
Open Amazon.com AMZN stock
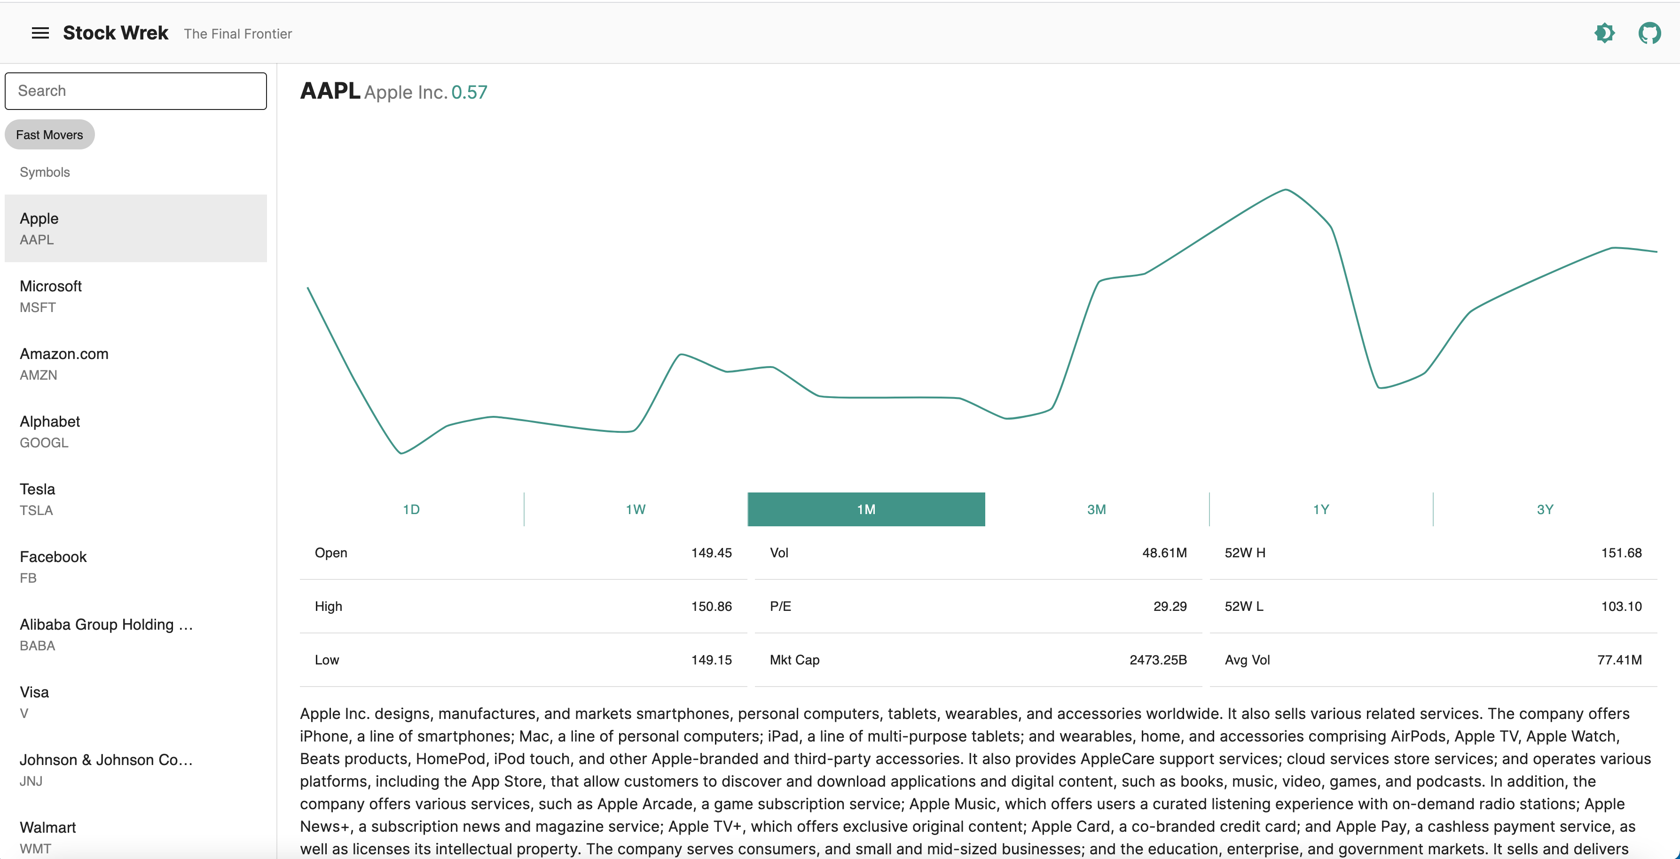click(136, 364)
